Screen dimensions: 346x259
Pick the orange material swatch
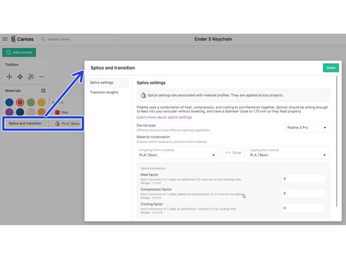click(41, 112)
